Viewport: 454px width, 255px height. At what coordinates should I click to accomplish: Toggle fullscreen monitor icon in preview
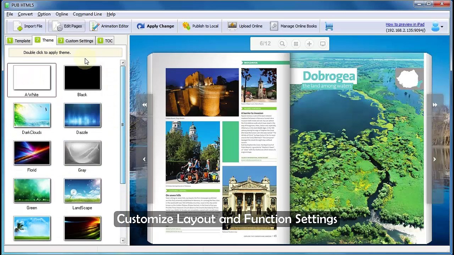coord(323,44)
